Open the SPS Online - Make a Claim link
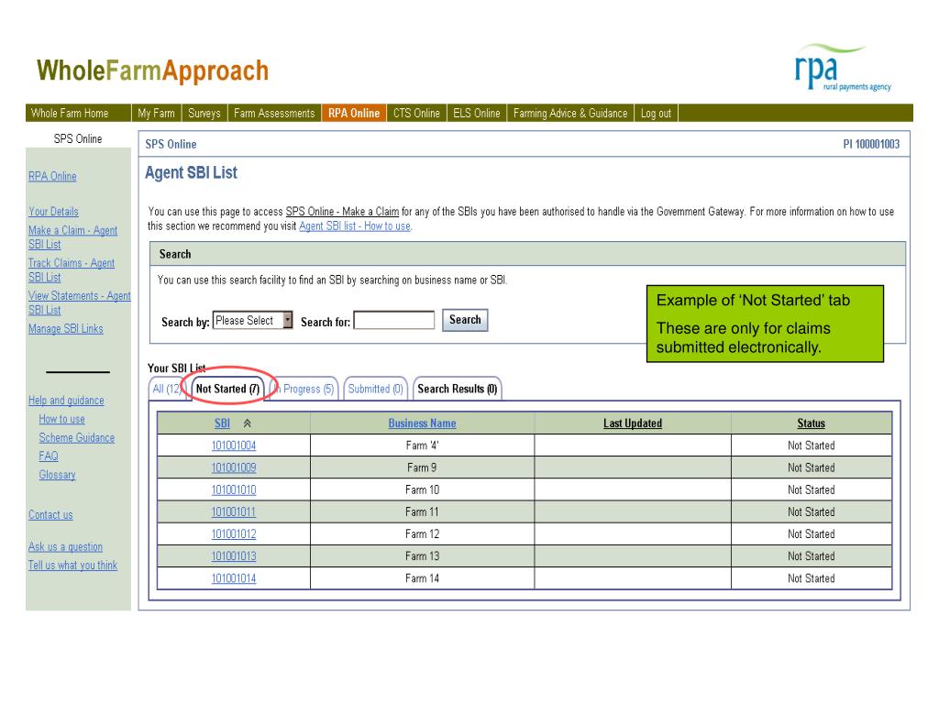939x704 pixels. point(342,212)
